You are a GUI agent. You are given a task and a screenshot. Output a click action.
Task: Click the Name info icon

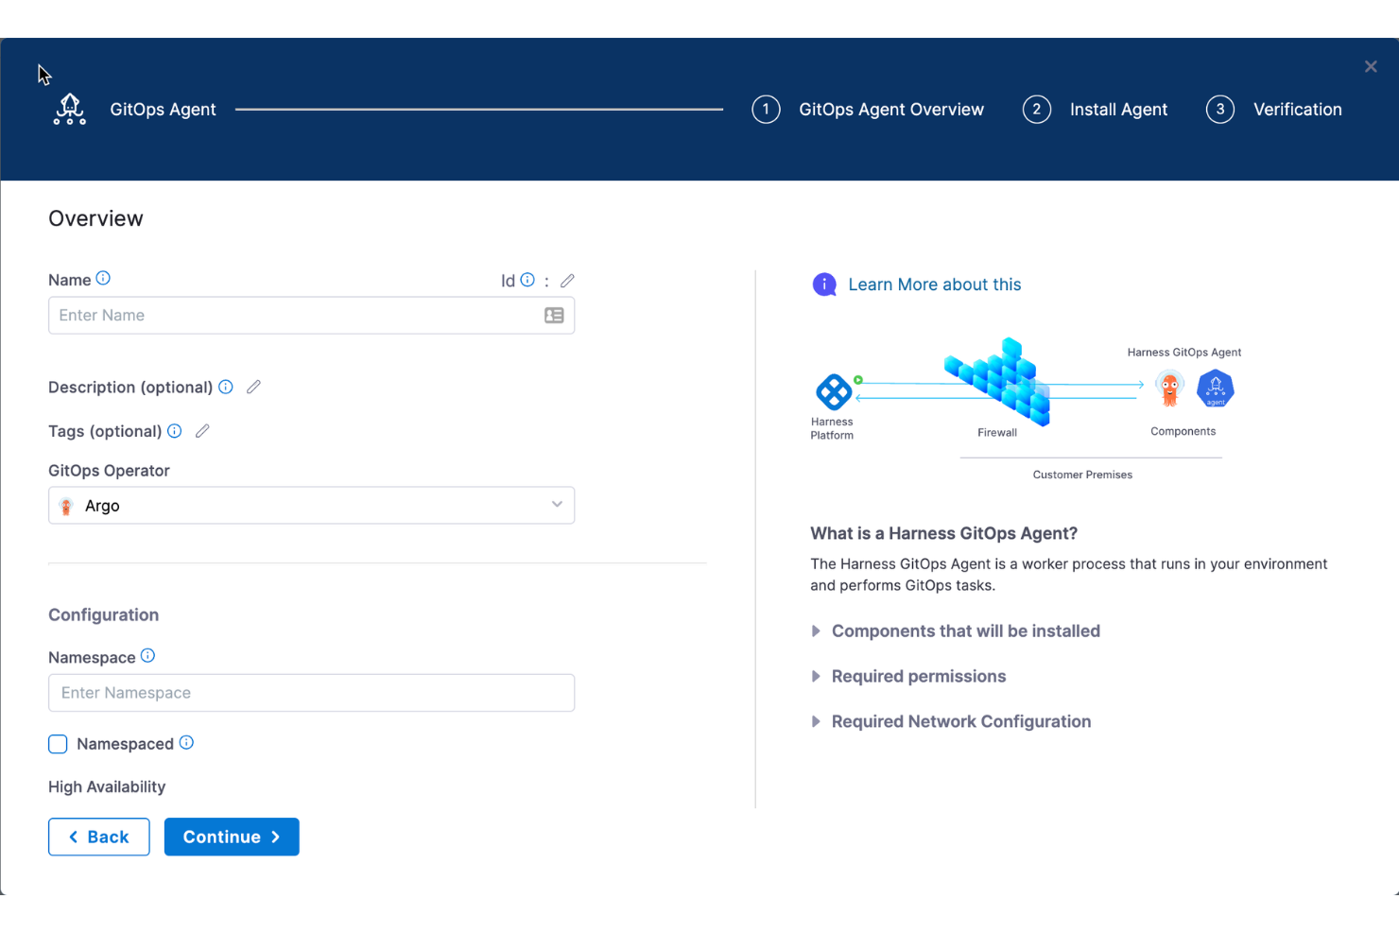pyautogui.click(x=103, y=278)
